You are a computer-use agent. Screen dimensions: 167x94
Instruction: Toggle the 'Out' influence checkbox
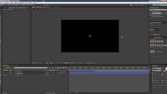click(x=159, y=48)
